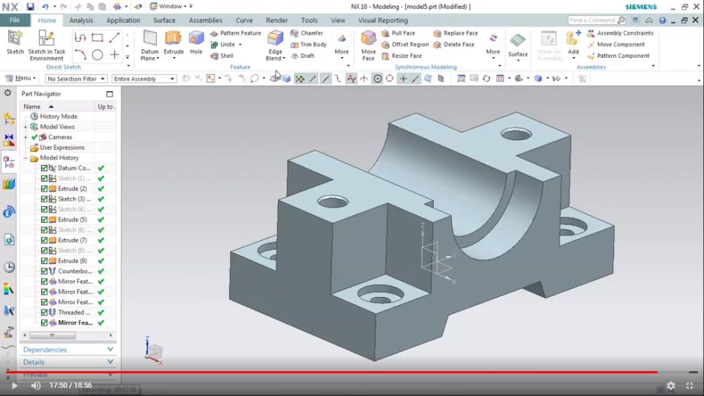Collapse the Model History tree node
Viewport: 704px width, 396px height.
pos(25,158)
